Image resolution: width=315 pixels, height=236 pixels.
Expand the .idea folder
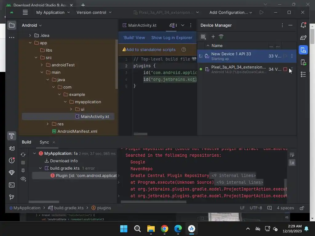[30, 35]
